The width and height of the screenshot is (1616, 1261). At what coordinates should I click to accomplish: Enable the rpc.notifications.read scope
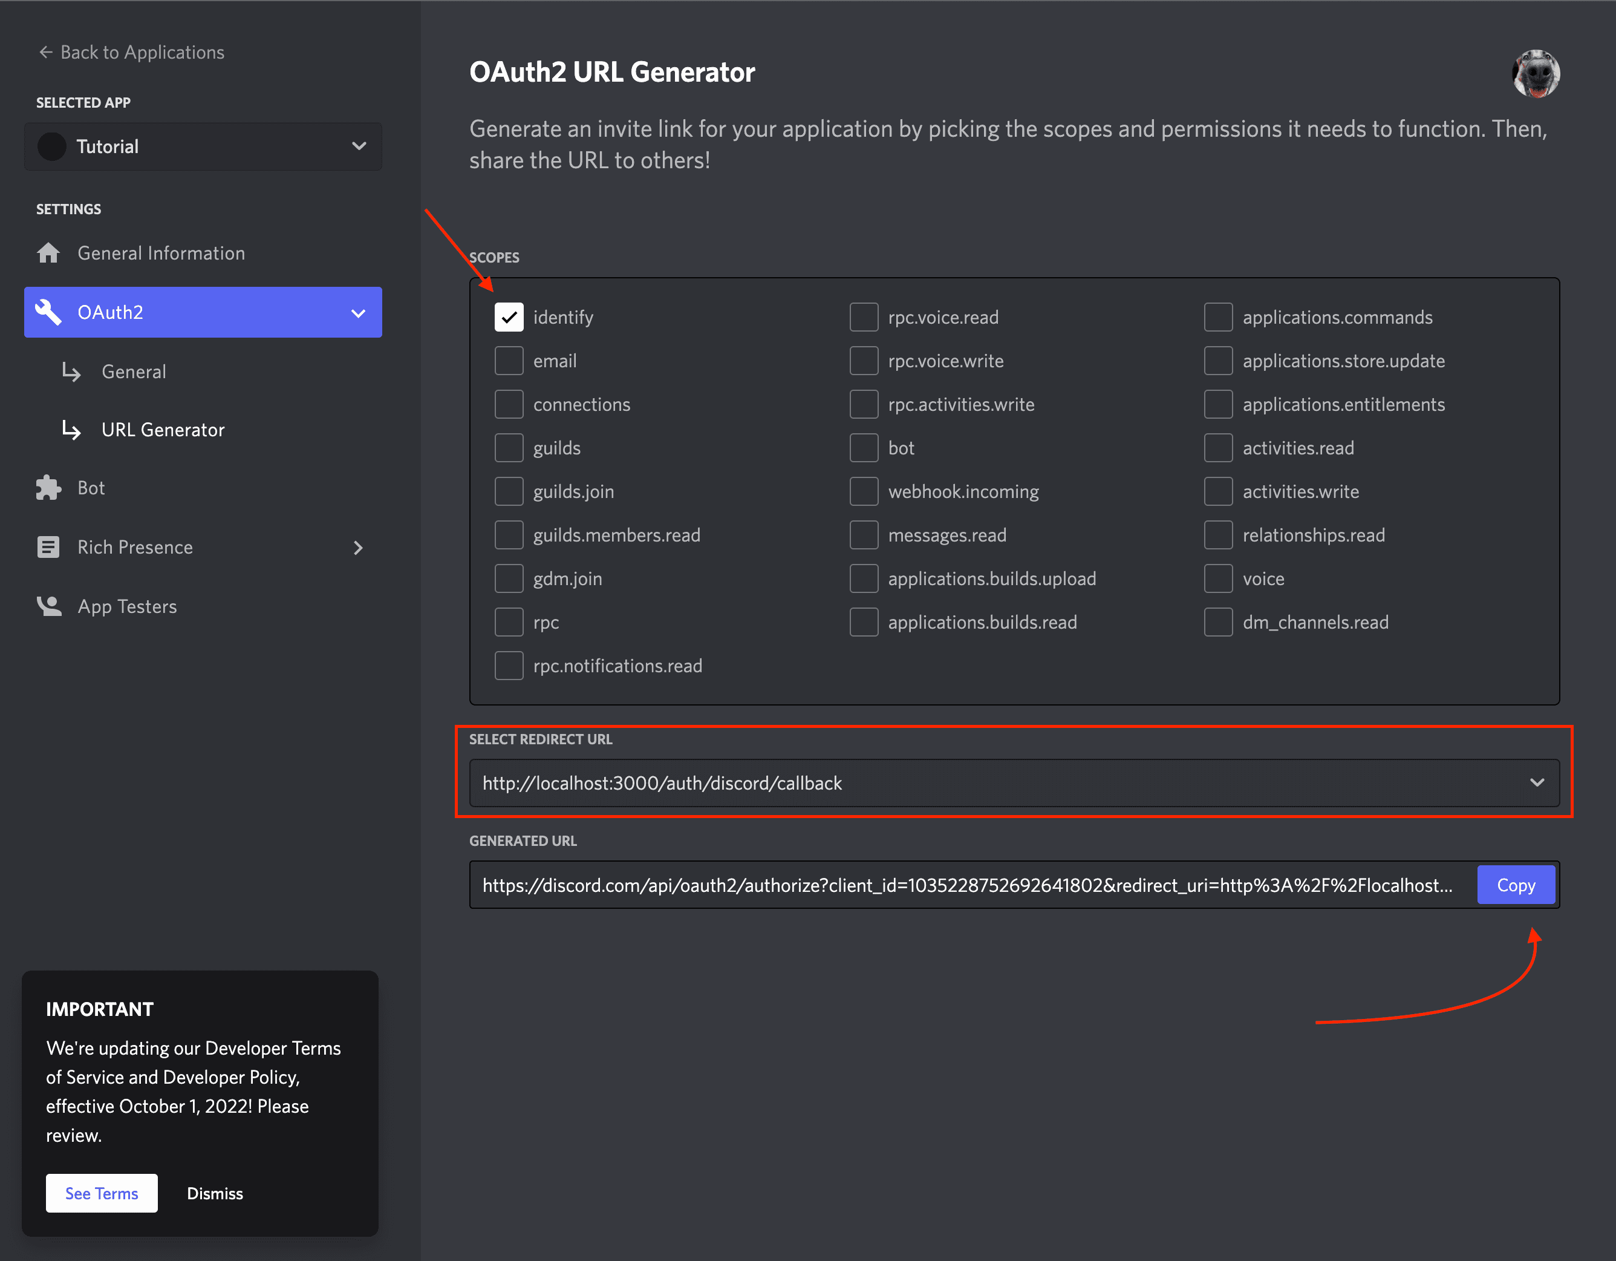pos(509,666)
